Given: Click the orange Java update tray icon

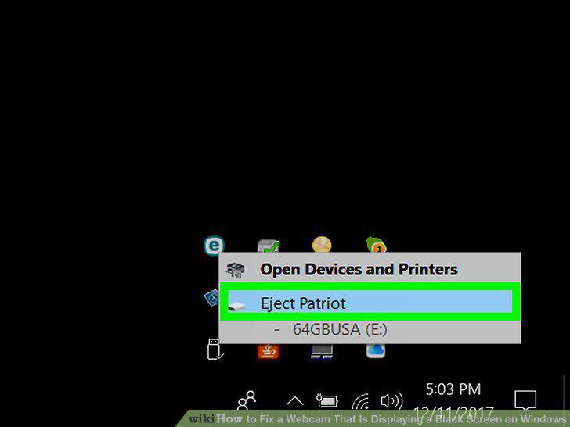Looking at the screenshot, I should (x=268, y=351).
